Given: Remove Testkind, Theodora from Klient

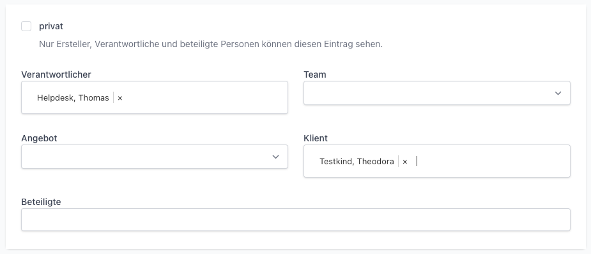Looking at the screenshot, I should pos(405,162).
